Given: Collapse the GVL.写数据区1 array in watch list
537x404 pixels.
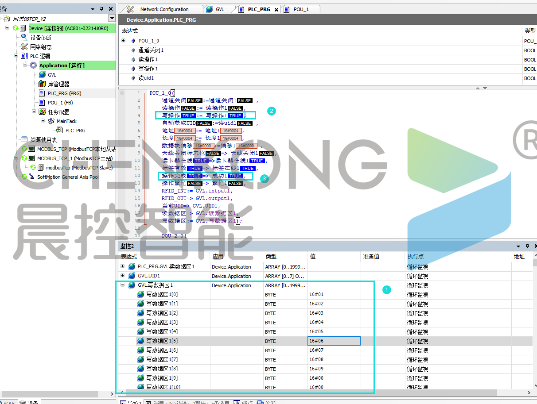Looking at the screenshot, I should 123,285.
